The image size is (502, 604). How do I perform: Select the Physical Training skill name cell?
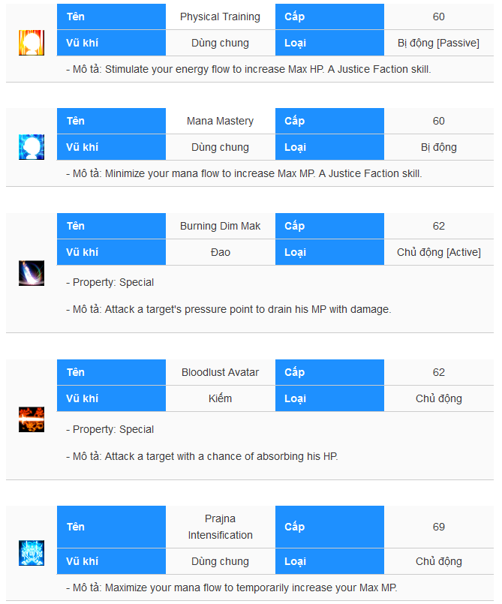221,17
